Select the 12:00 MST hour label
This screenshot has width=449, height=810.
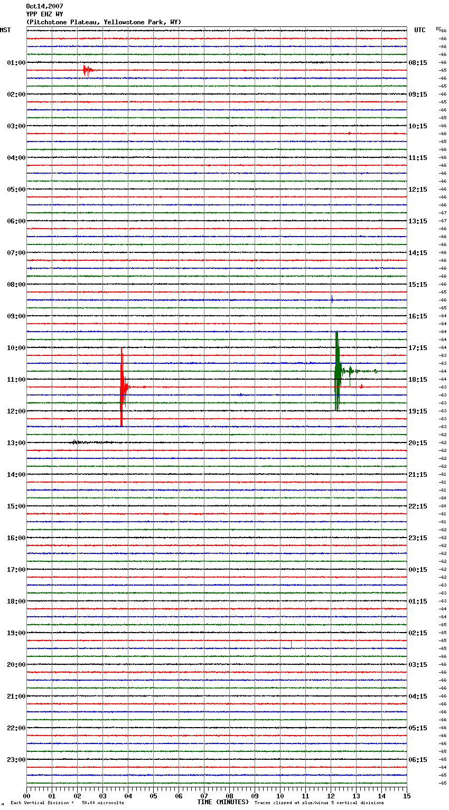[16, 411]
